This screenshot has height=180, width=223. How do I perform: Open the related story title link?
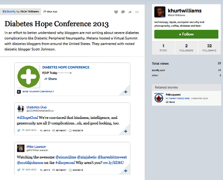tap(173, 94)
